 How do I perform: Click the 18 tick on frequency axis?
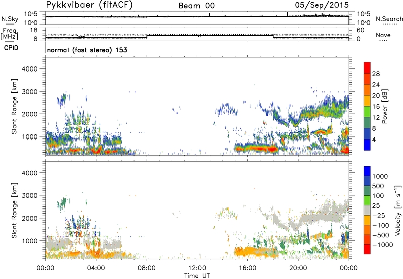click(x=34, y=30)
